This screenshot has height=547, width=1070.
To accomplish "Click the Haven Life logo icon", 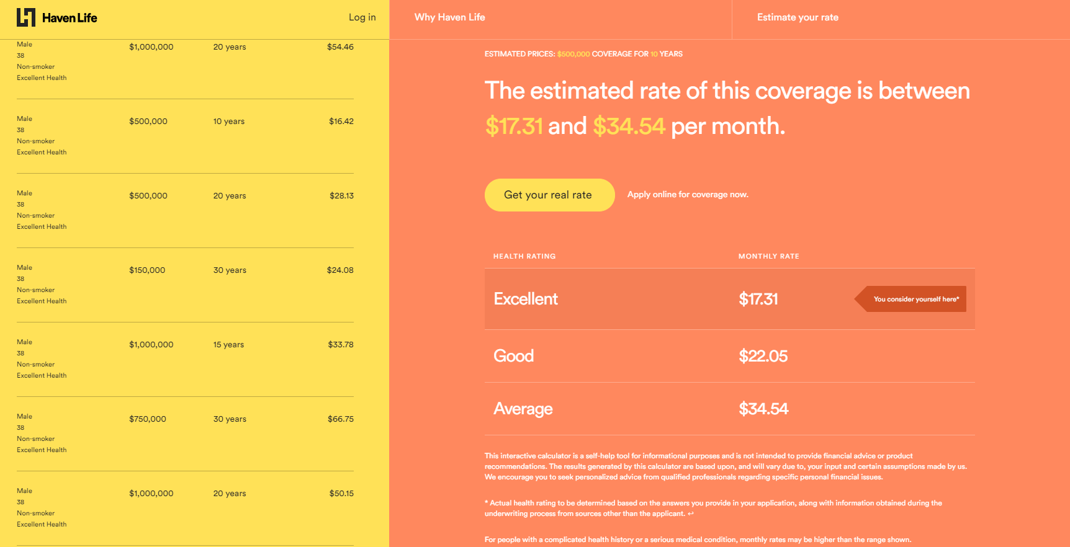I will [26, 17].
